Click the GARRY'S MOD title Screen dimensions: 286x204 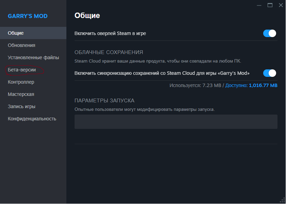(28, 16)
